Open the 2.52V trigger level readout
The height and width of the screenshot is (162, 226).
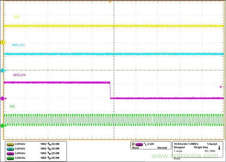coord(151,144)
